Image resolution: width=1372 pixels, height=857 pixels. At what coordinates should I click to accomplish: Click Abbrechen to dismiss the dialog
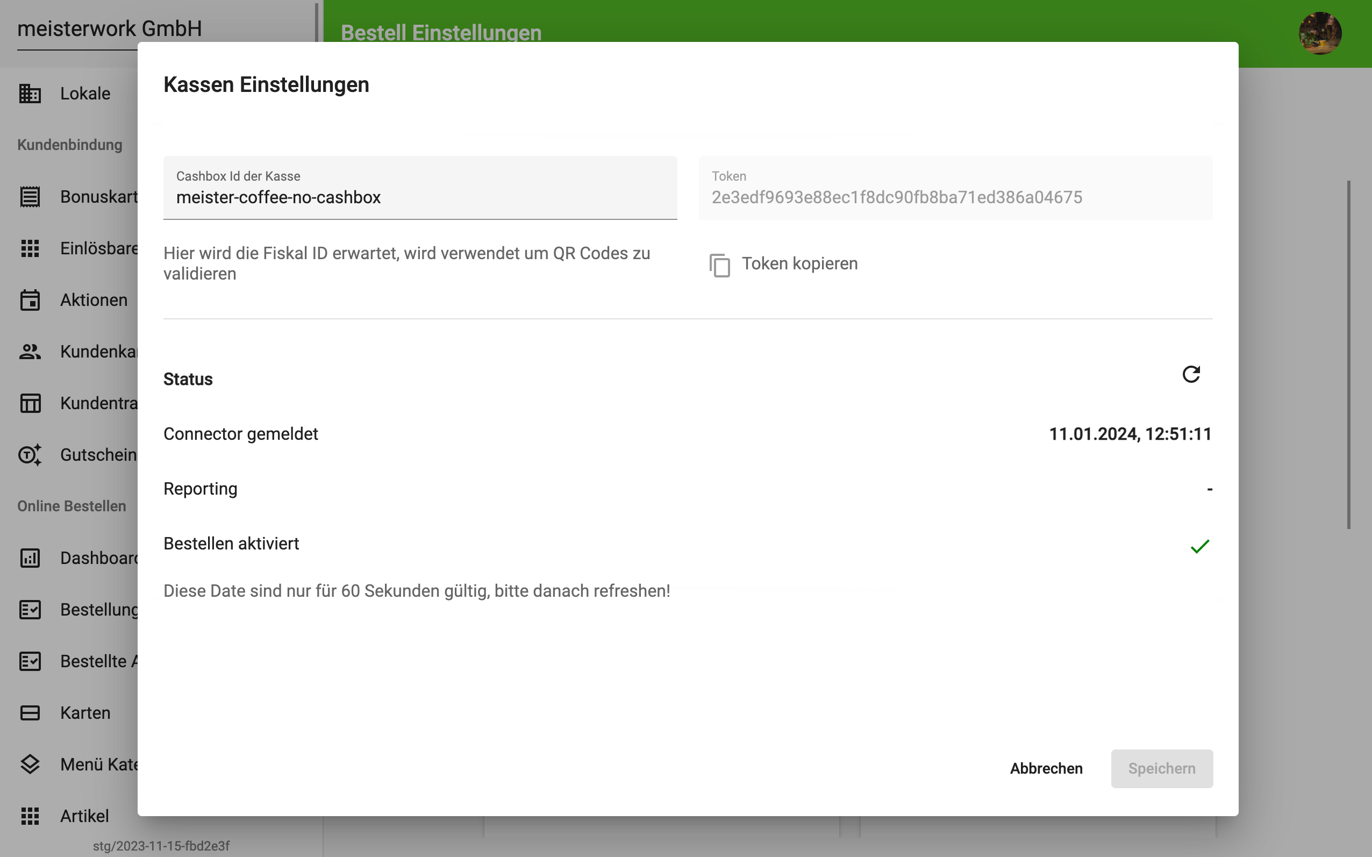1046,769
